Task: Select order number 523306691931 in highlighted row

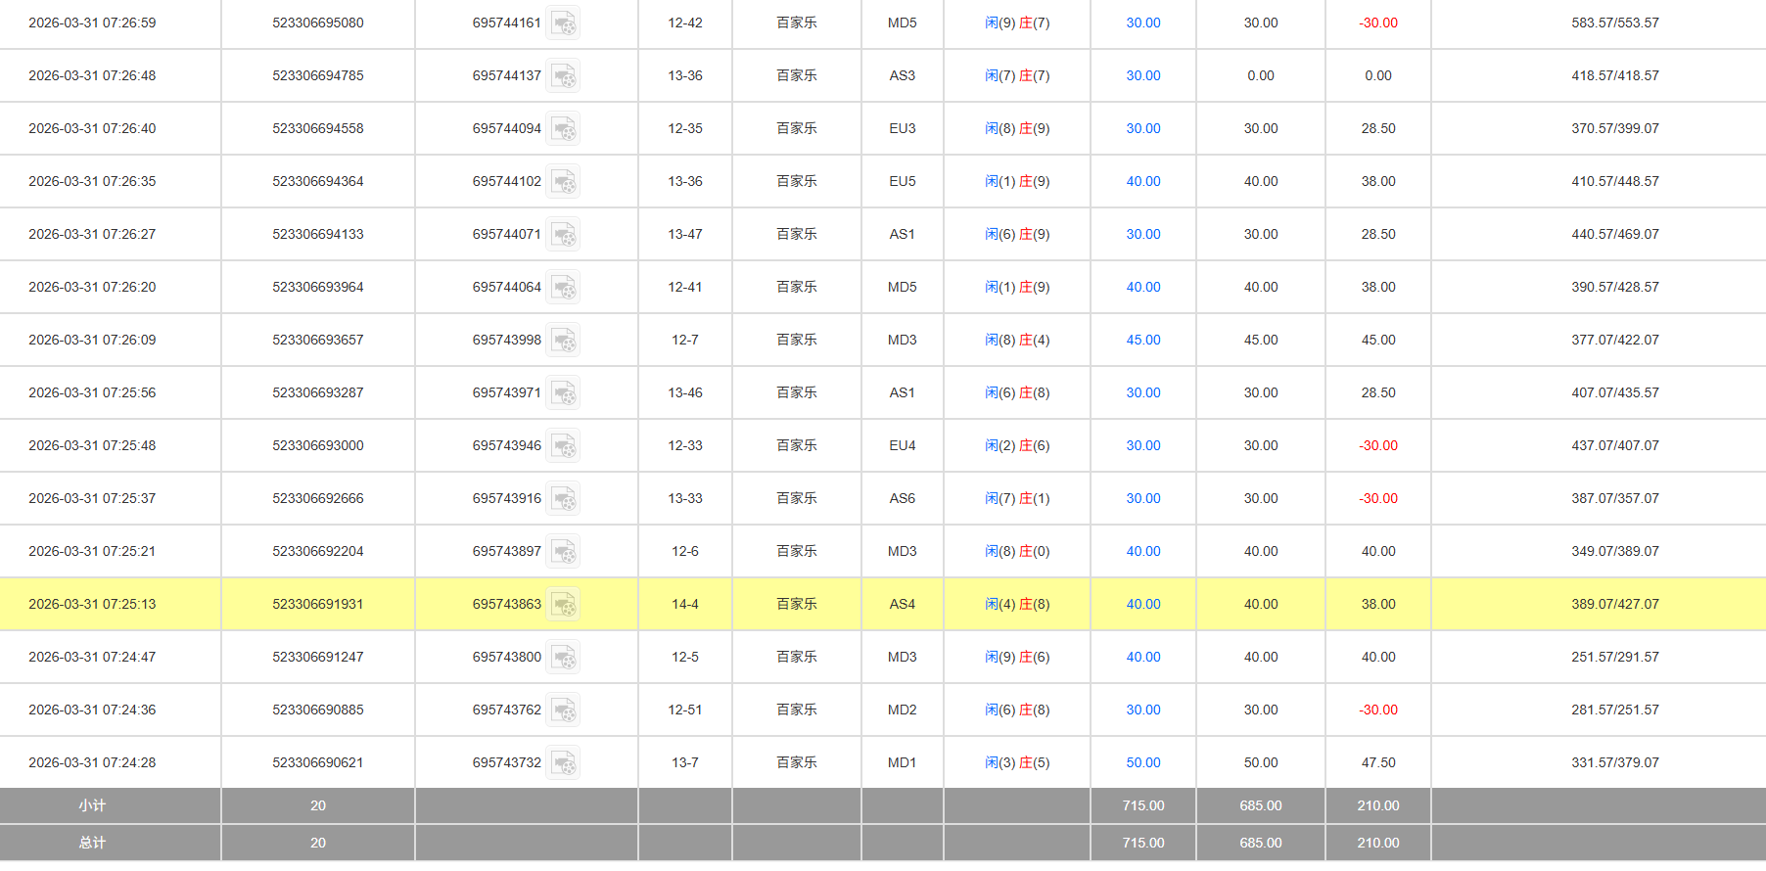Action: (x=317, y=604)
